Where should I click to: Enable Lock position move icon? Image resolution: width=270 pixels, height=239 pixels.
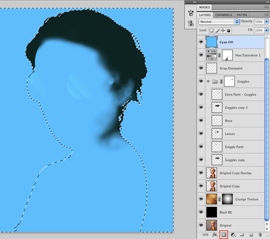(x=223, y=31)
